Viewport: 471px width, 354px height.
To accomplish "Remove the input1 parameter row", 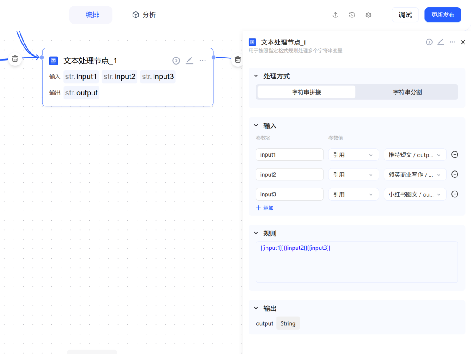I will [x=455, y=155].
